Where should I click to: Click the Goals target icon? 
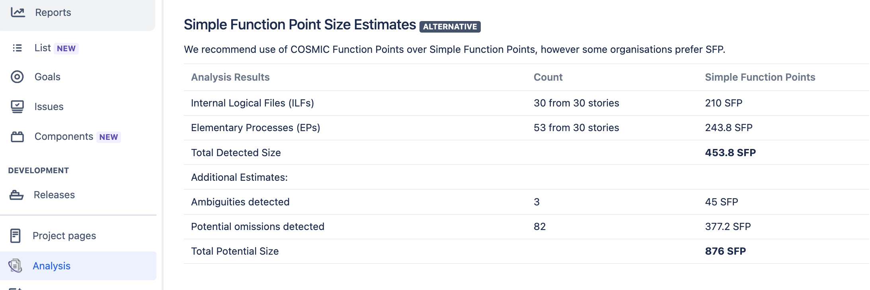17,77
